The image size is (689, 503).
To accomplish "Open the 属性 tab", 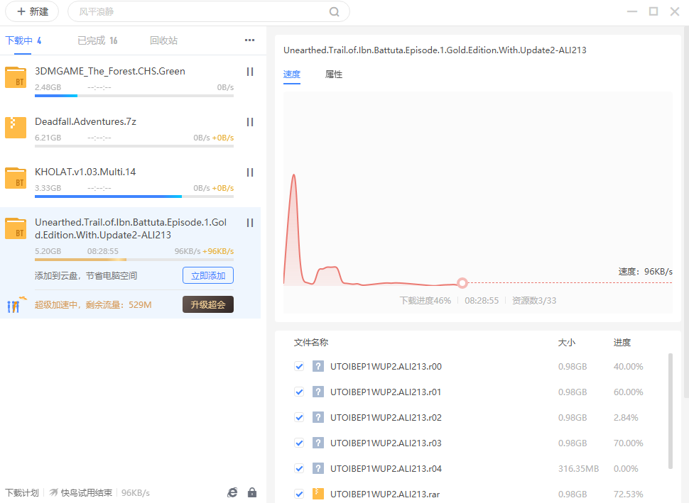I will (333, 74).
